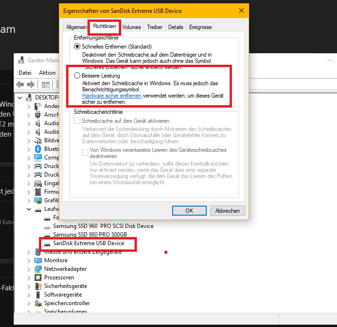Image resolution: width=337 pixels, height=327 pixels.
Task: Expand the Softwaregeräte tree node
Action: coord(29,295)
